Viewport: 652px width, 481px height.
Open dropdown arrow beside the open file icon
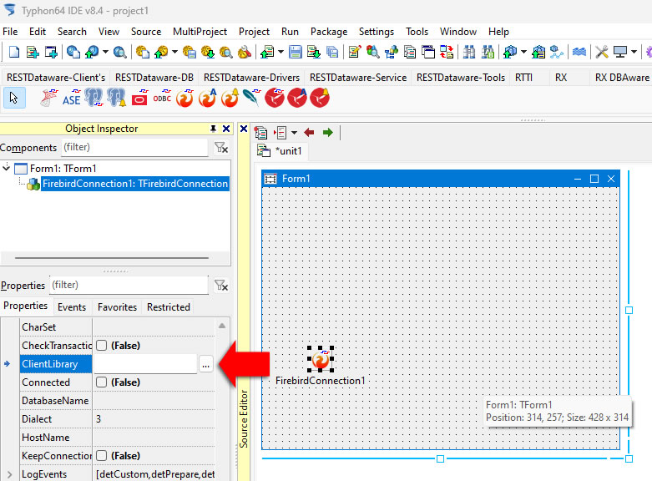pyautogui.click(x=281, y=52)
